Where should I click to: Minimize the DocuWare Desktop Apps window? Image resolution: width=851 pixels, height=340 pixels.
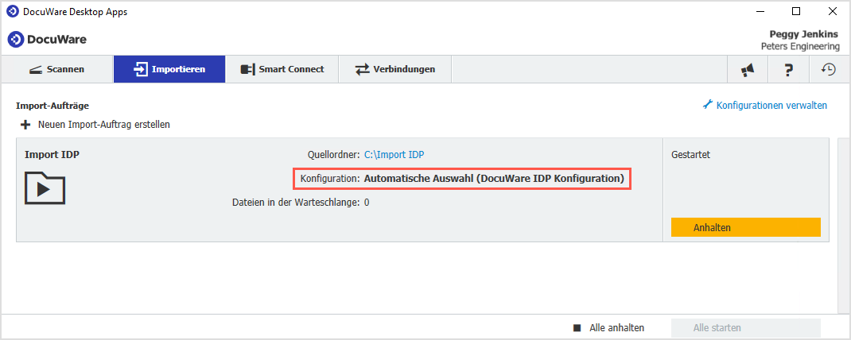(x=760, y=11)
